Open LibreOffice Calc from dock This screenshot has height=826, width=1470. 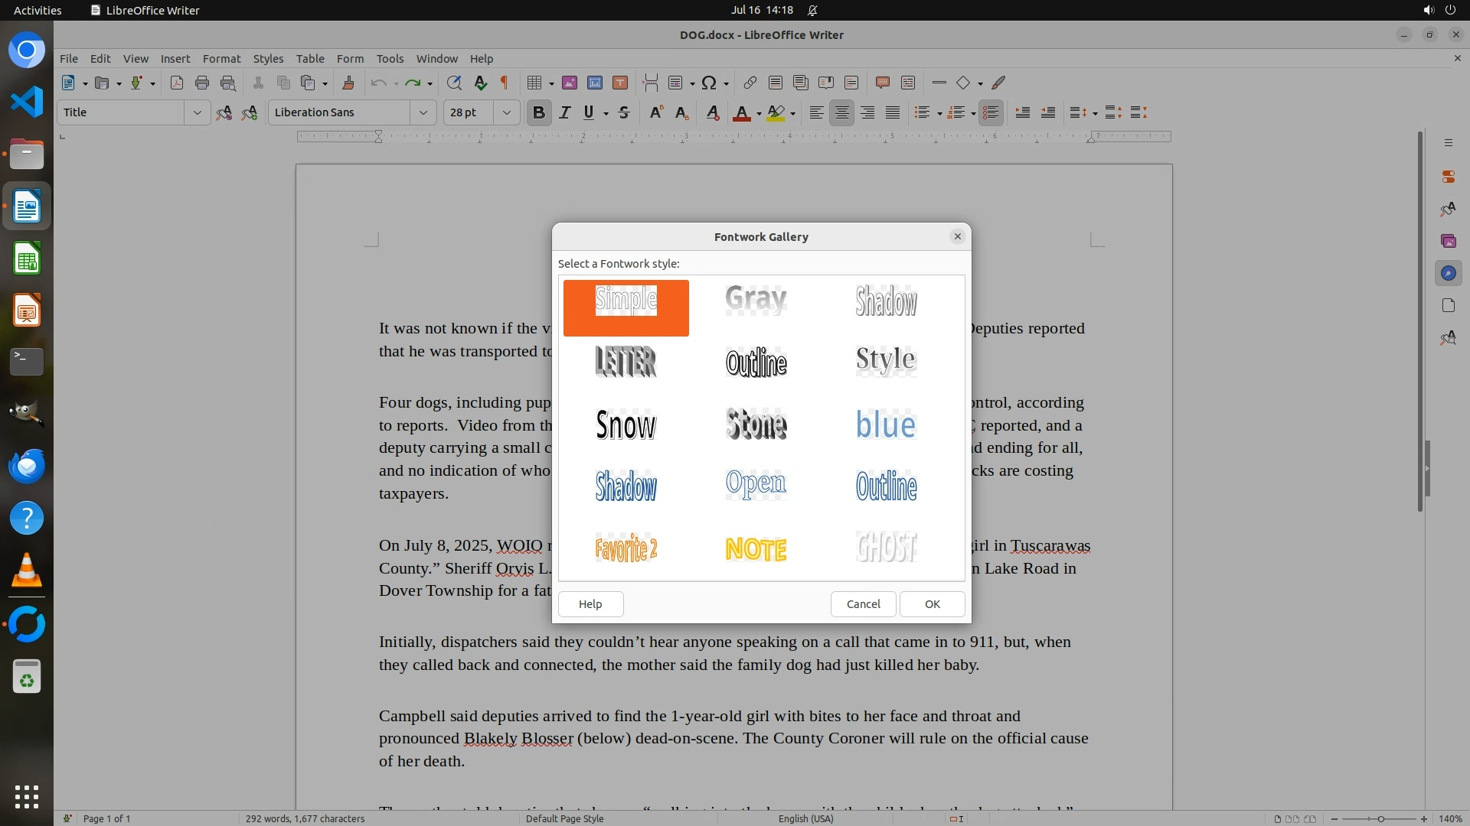coord(27,259)
